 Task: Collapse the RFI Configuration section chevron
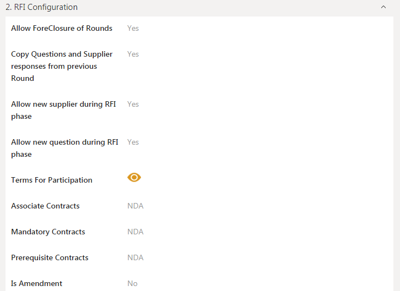tap(383, 8)
